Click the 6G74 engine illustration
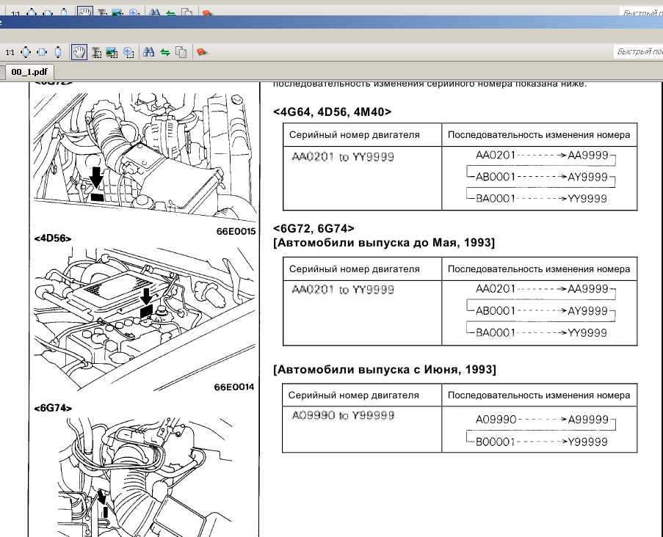The width and height of the screenshot is (663, 537). [143, 473]
